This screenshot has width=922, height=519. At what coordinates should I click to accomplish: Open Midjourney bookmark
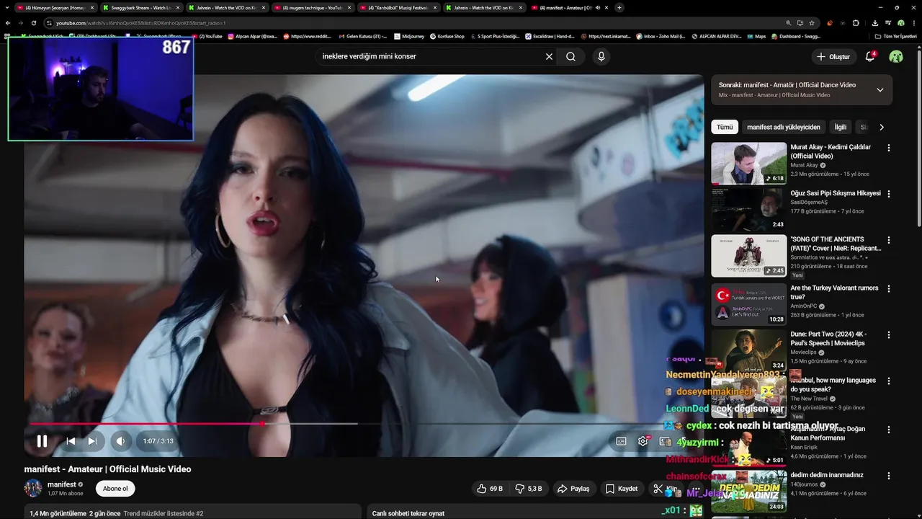tap(408, 36)
